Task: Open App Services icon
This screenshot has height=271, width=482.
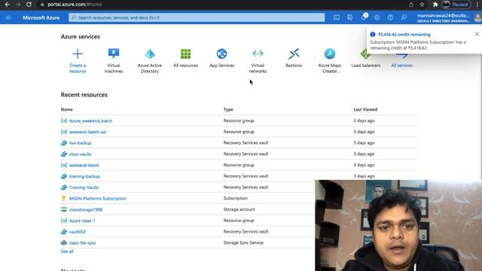Action: click(x=221, y=53)
